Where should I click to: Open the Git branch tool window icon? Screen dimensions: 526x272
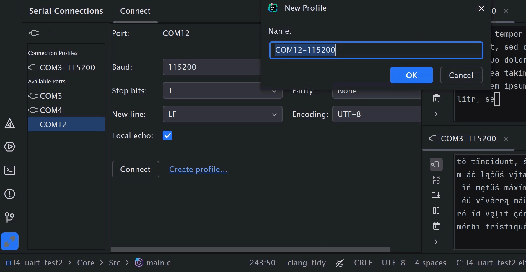pyautogui.click(x=10, y=218)
